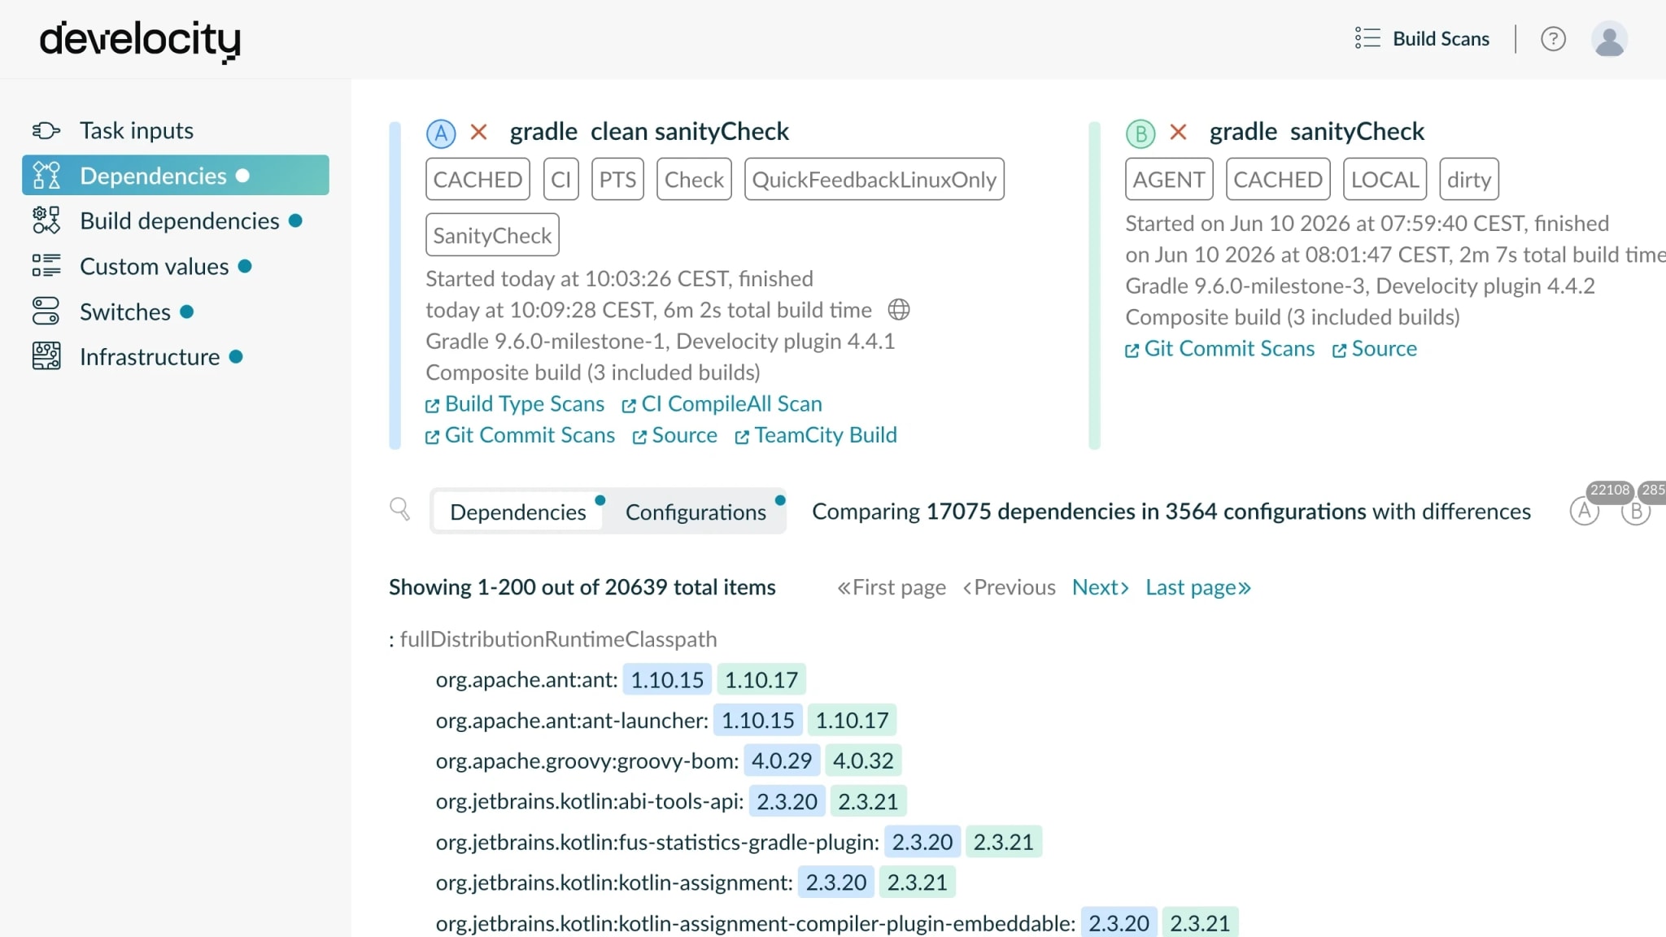Click the Task inputs plug icon

pyautogui.click(x=46, y=130)
